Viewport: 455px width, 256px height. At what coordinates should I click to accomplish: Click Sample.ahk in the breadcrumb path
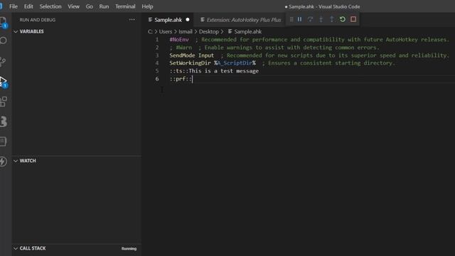[248, 31]
